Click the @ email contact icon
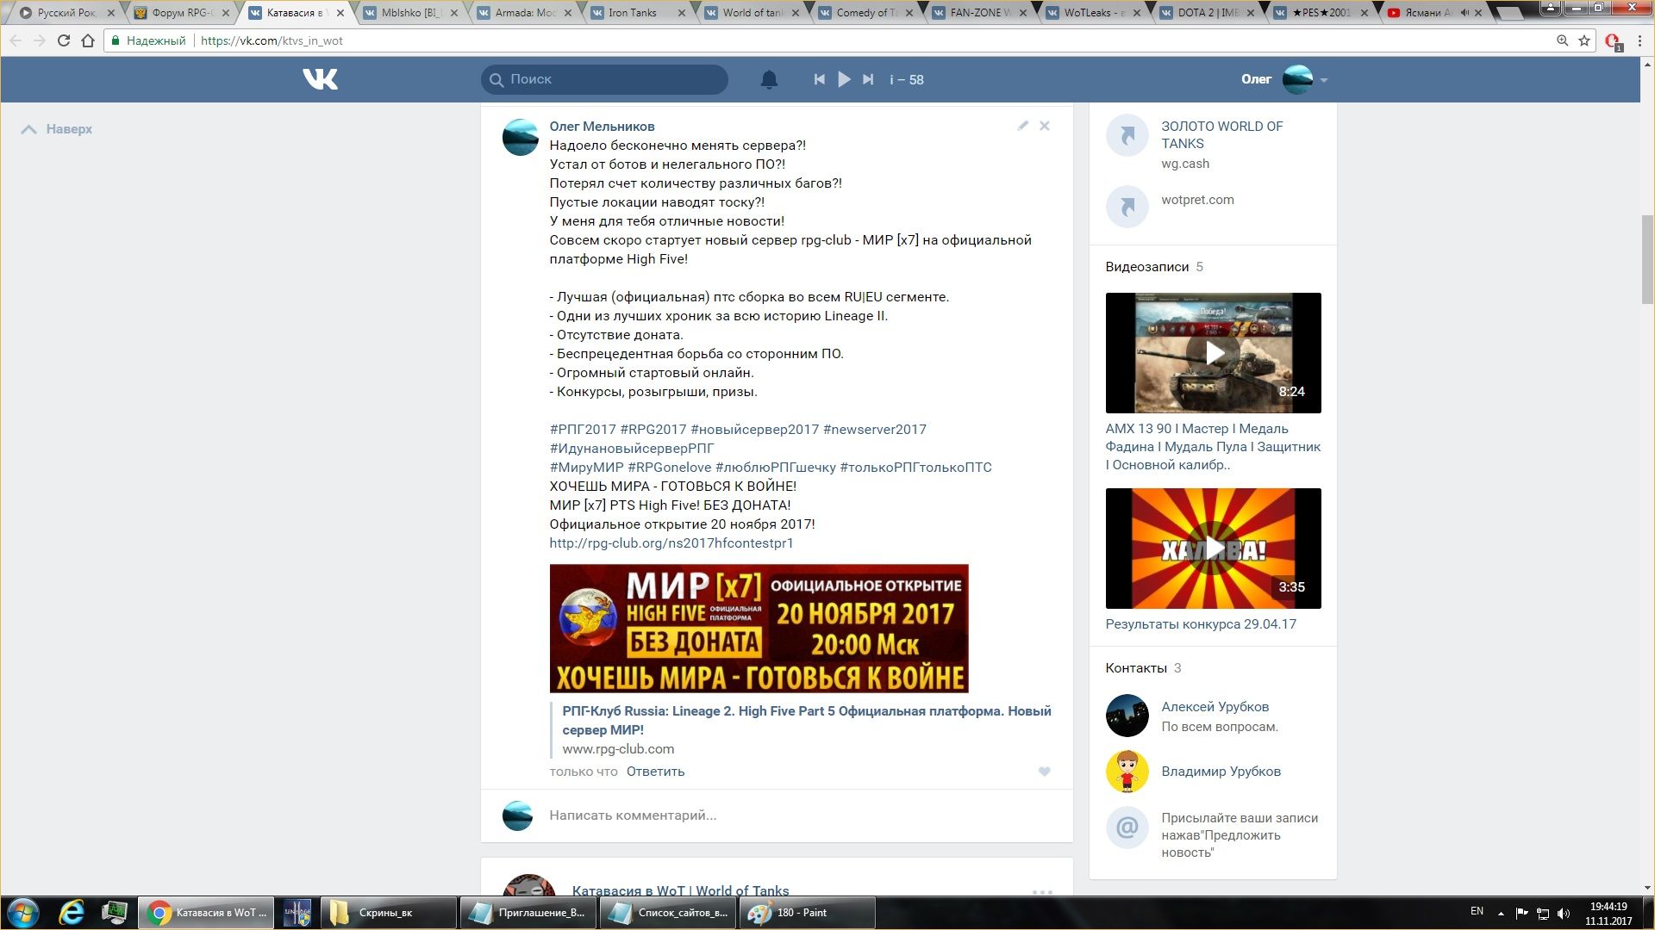 [x=1127, y=828]
